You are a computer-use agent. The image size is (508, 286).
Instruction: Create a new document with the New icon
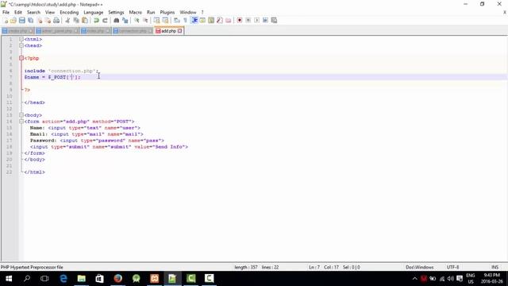point(6,21)
